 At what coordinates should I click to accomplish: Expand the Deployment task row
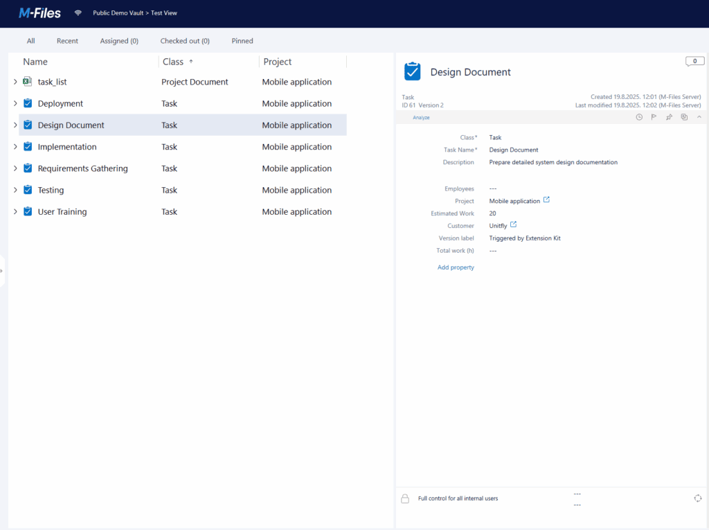[15, 104]
